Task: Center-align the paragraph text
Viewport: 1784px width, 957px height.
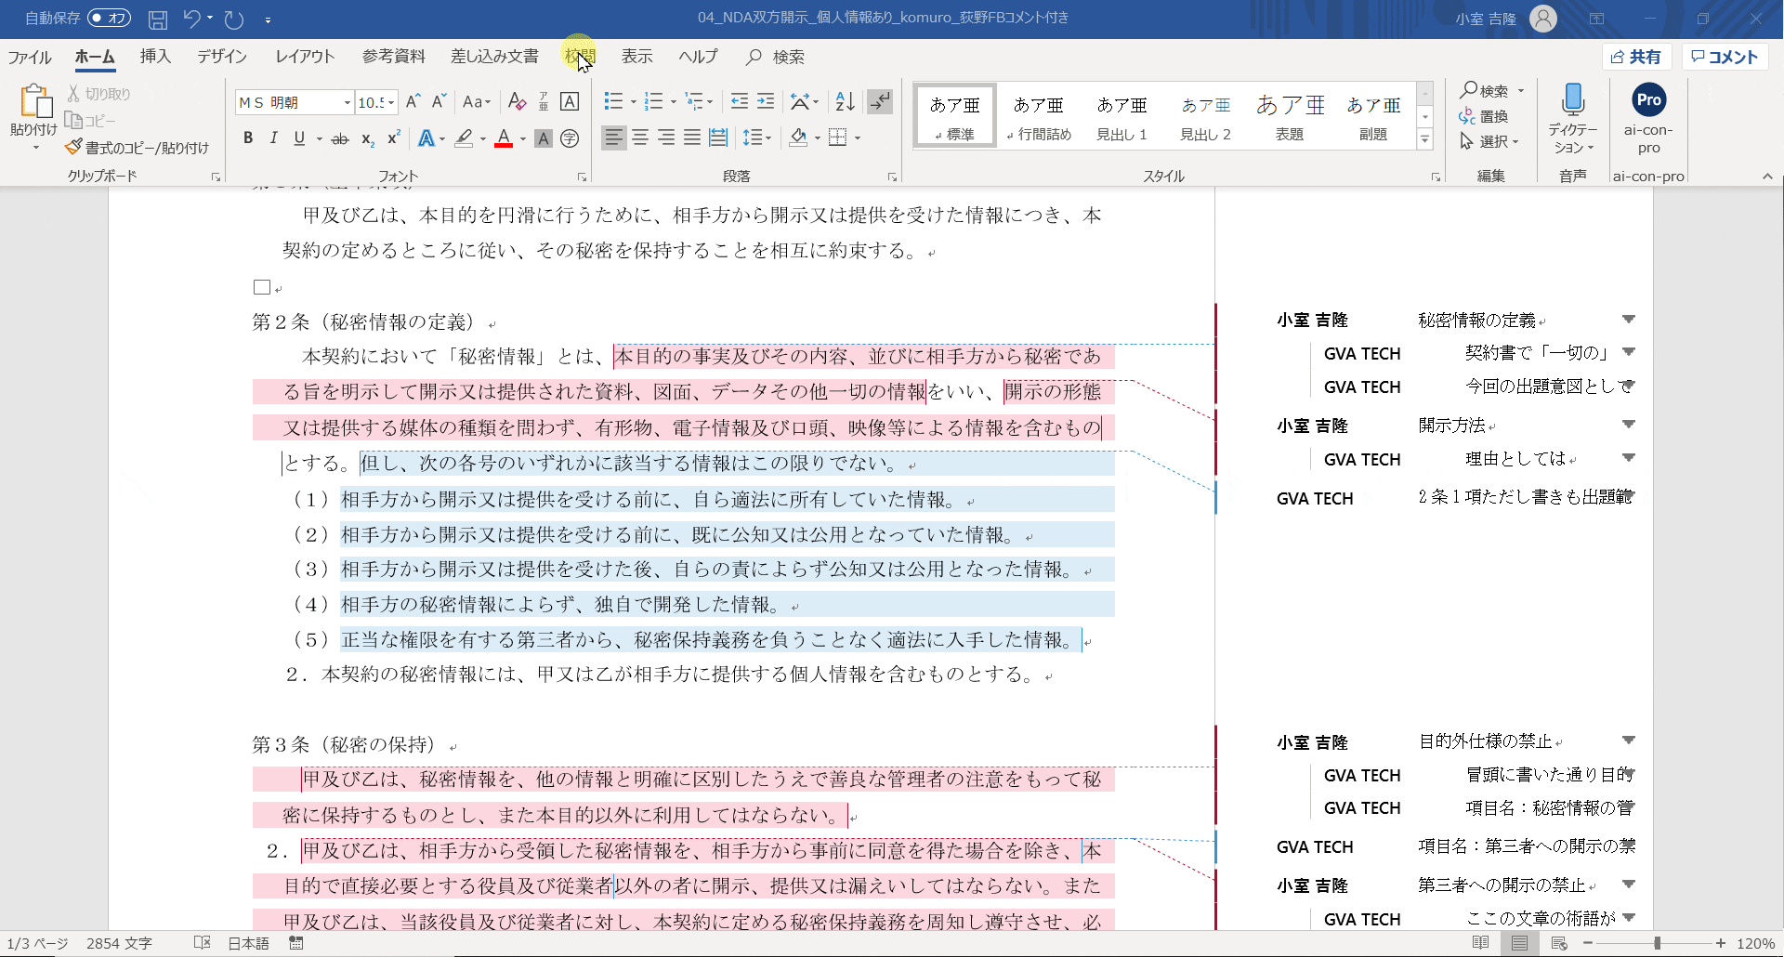Action: [640, 138]
